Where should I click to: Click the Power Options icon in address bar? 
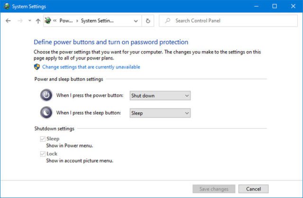point(47,21)
